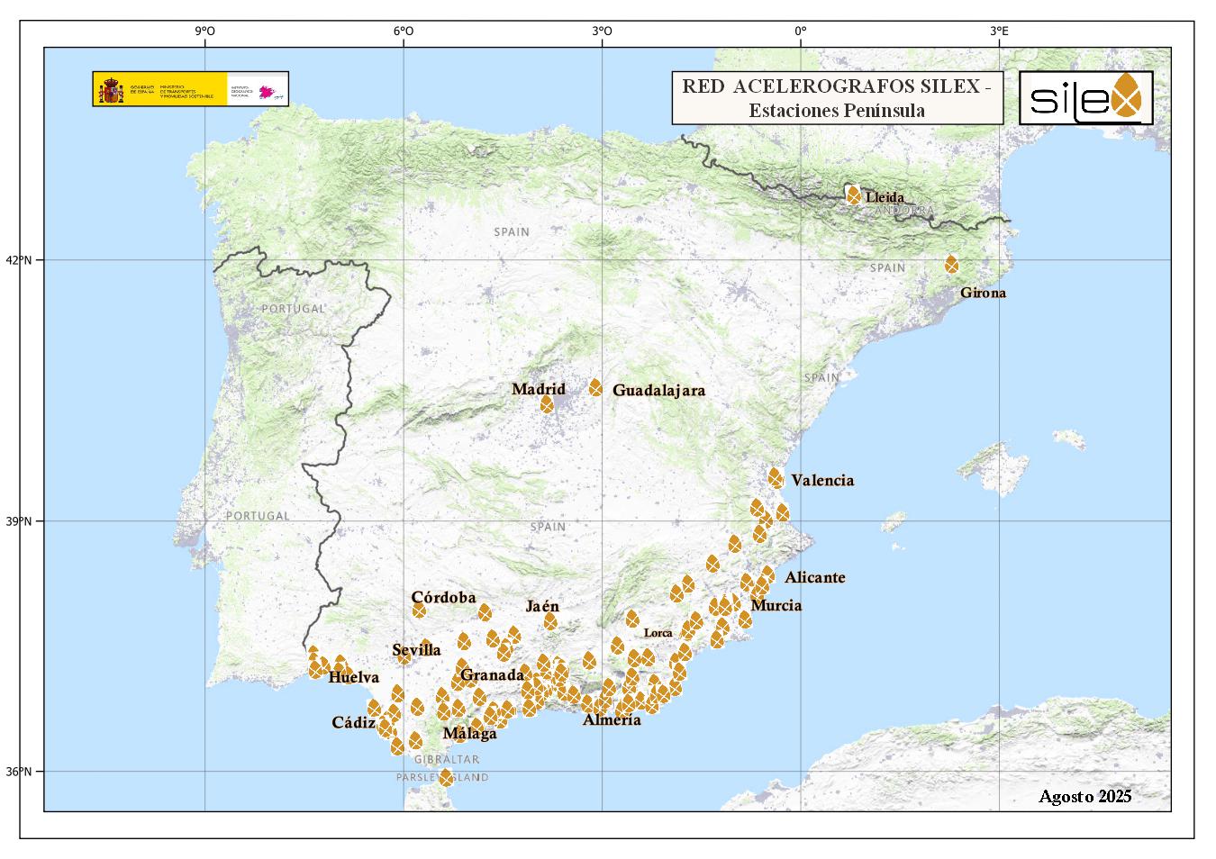
Task: Click the RED ACELEROGRAFOS SILEX title box
Action: coord(837,98)
